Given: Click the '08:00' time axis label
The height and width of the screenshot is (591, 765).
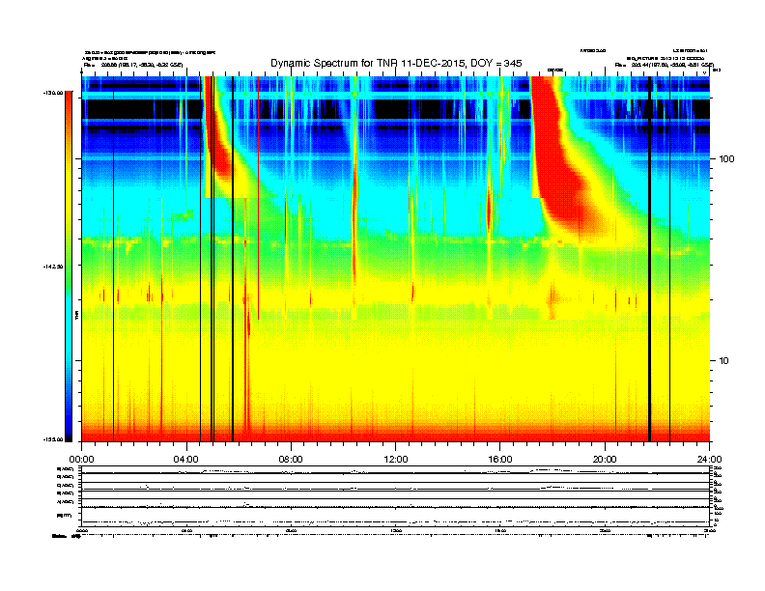Looking at the screenshot, I should (x=292, y=460).
